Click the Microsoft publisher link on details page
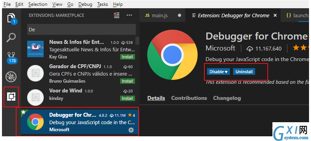Viewport: 311px width, 141px height. click(220, 48)
